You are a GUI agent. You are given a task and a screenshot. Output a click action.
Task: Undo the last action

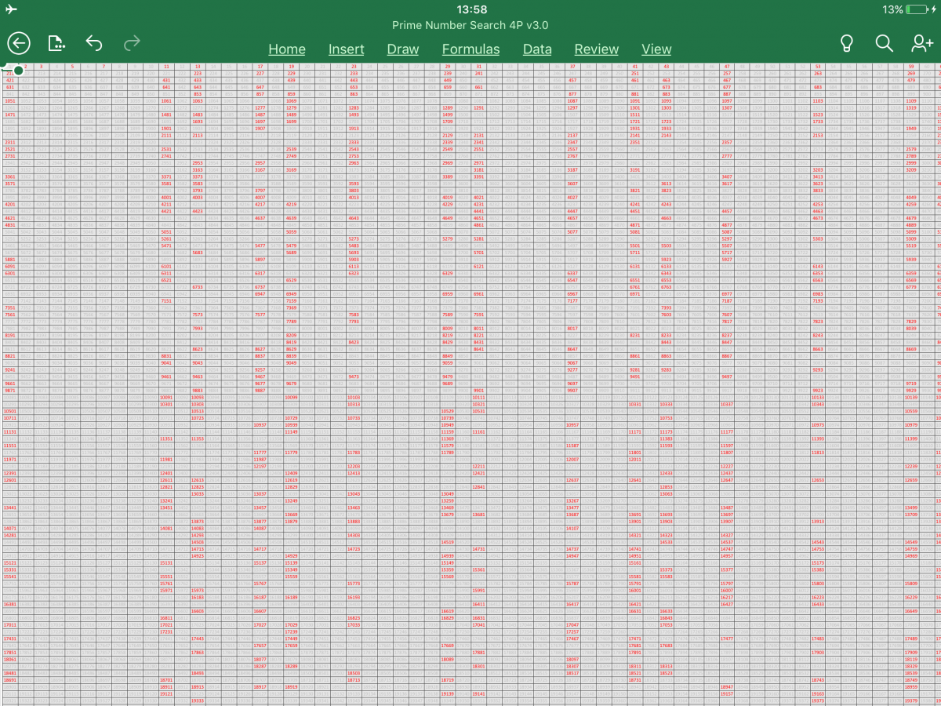(x=94, y=43)
